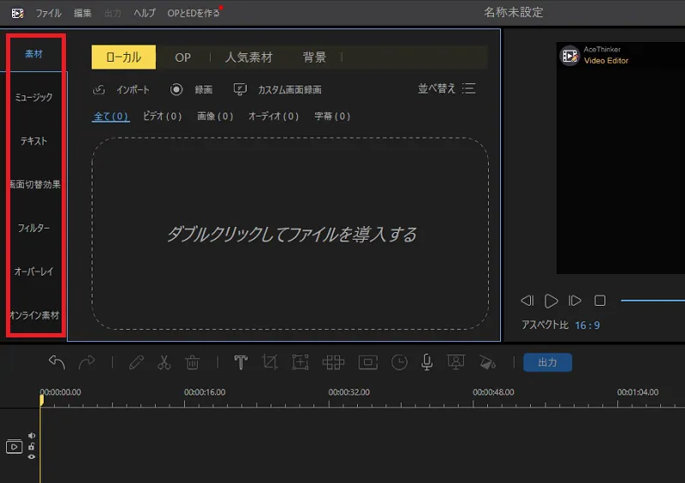Image resolution: width=685 pixels, height=483 pixels.
Task: Click the カスタム画面録画 label
Action: [289, 90]
